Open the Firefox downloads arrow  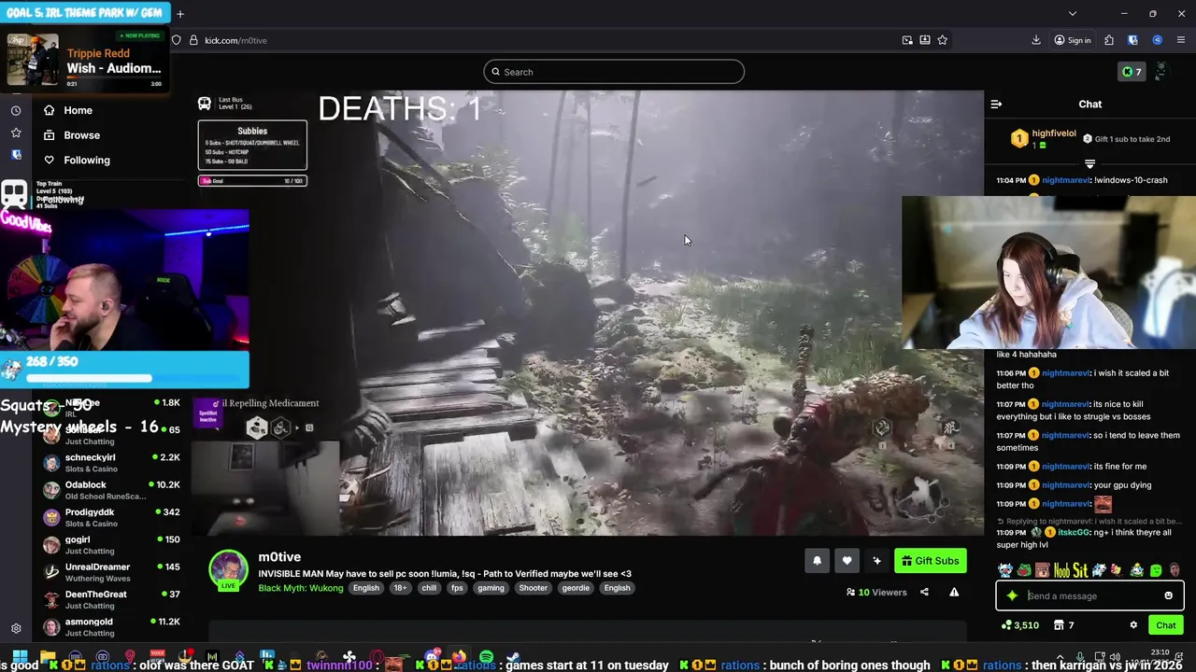(1036, 40)
